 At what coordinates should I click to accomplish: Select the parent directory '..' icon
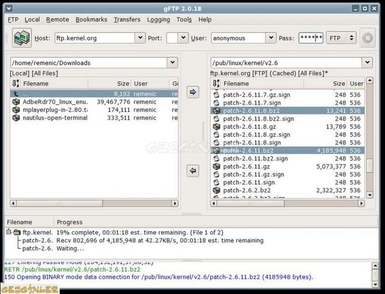tap(16, 94)
